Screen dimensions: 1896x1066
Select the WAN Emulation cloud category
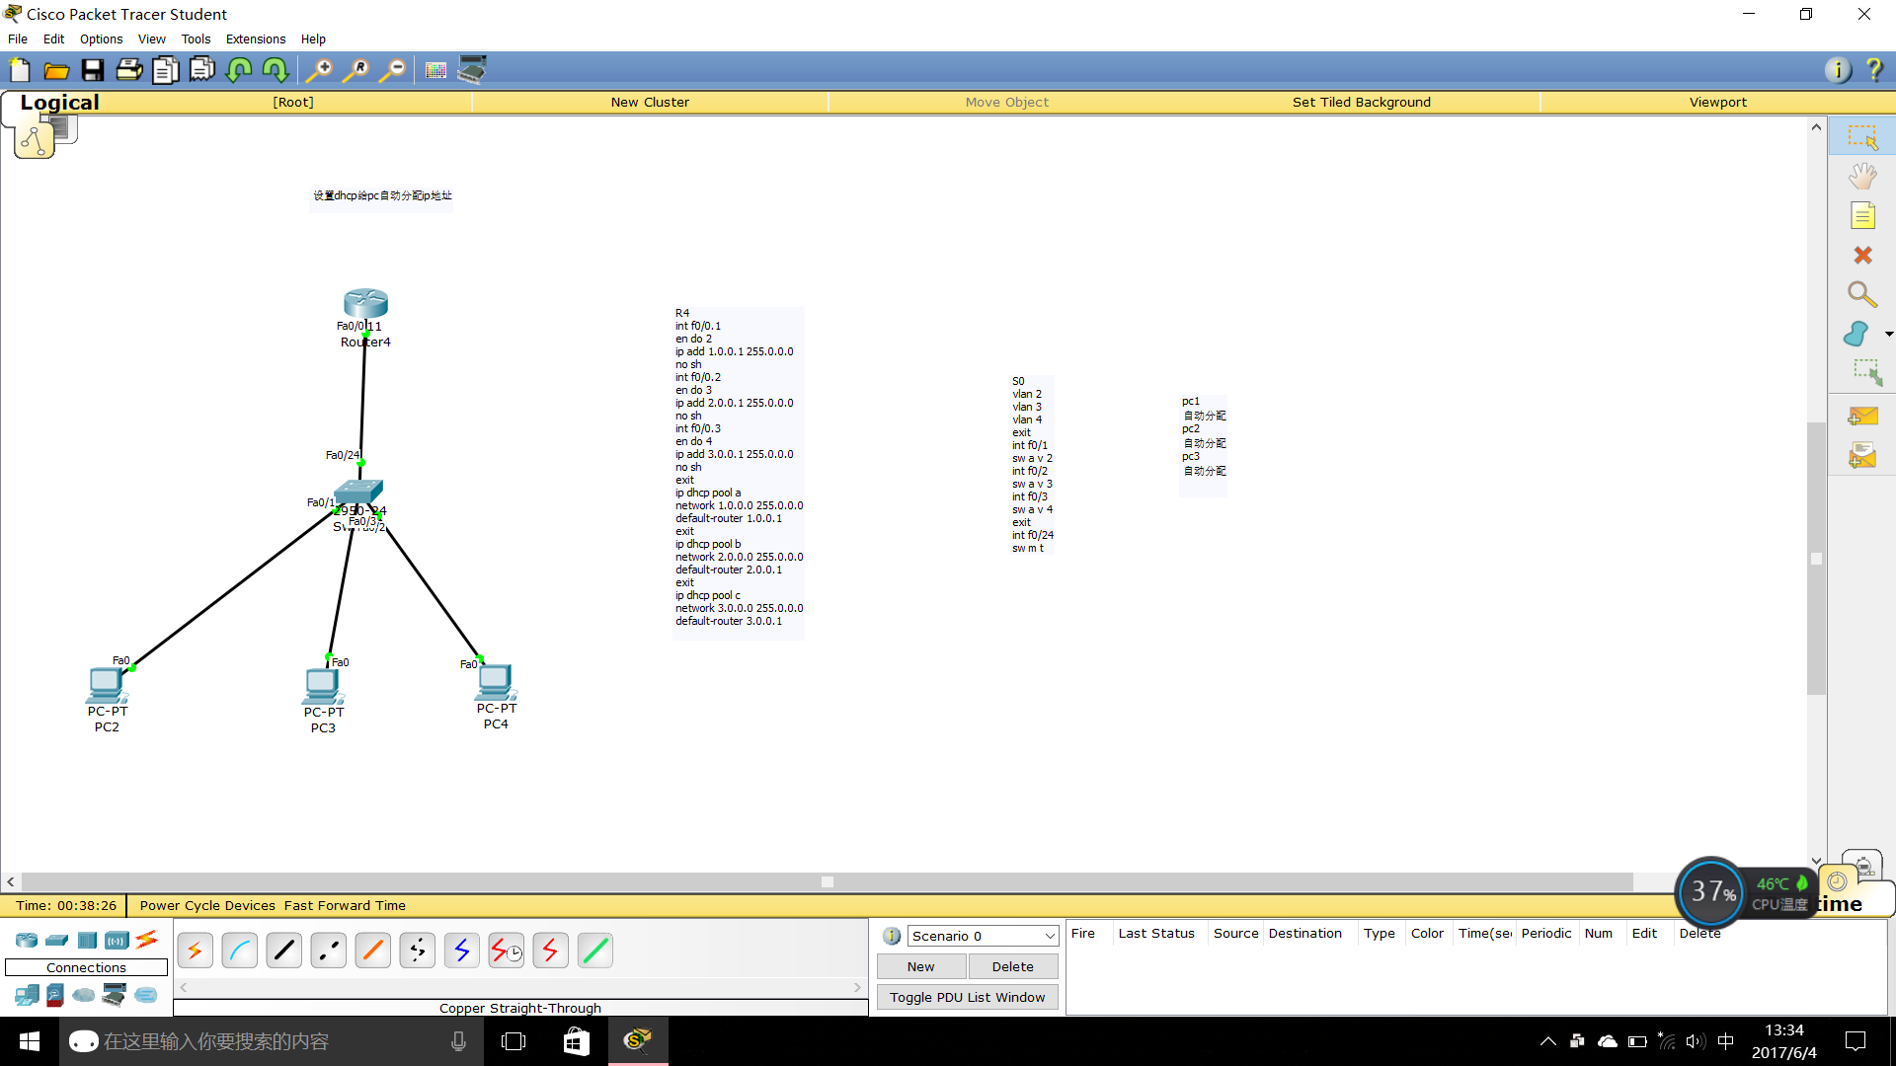coord(84,995)
